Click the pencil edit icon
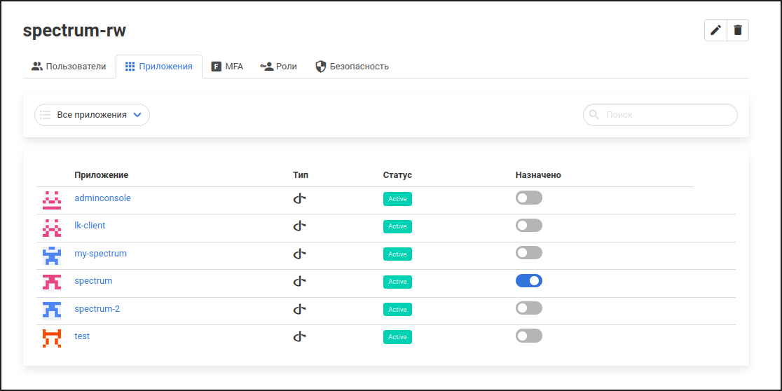Screen dimensions: 782x391 point(715,30)
